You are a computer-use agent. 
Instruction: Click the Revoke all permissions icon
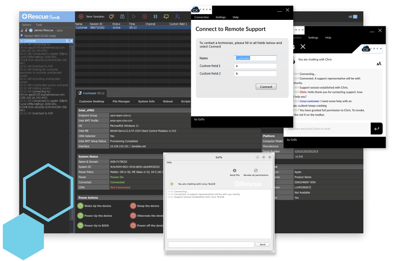point(256,171)
